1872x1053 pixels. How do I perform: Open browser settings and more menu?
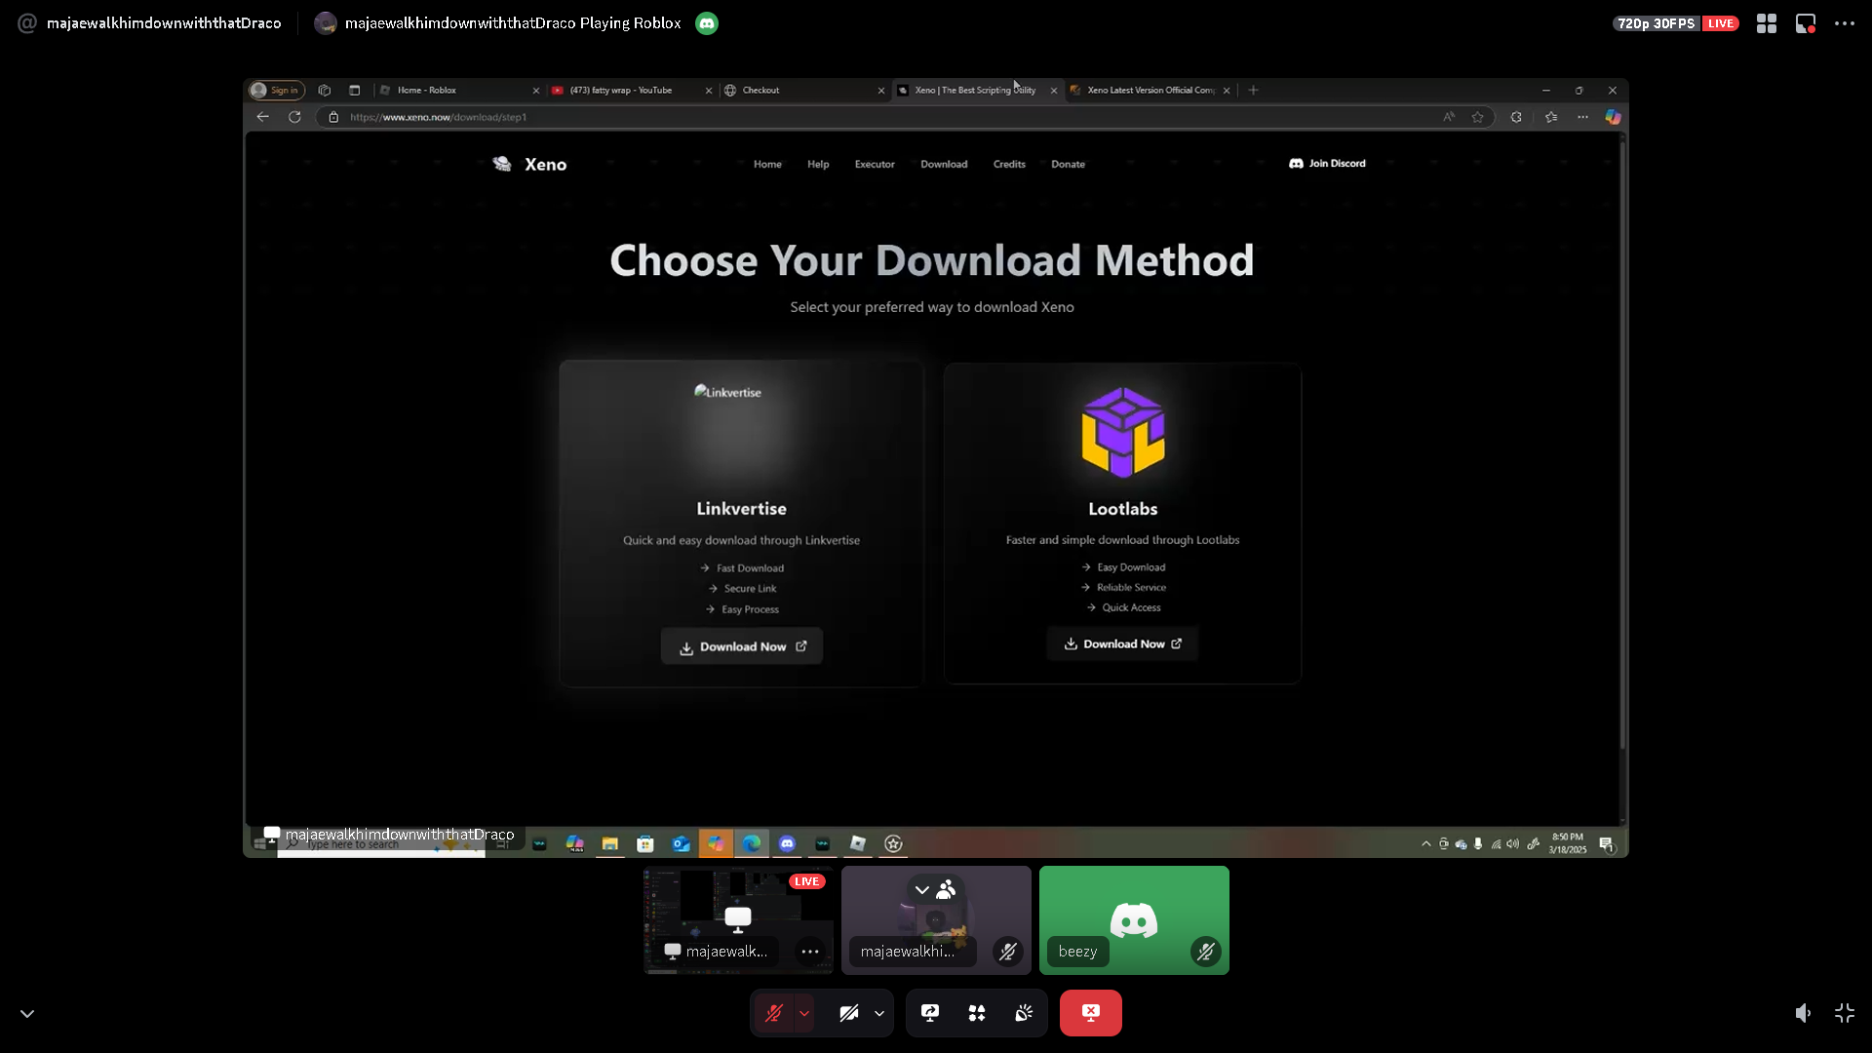tap(1582, 117)
